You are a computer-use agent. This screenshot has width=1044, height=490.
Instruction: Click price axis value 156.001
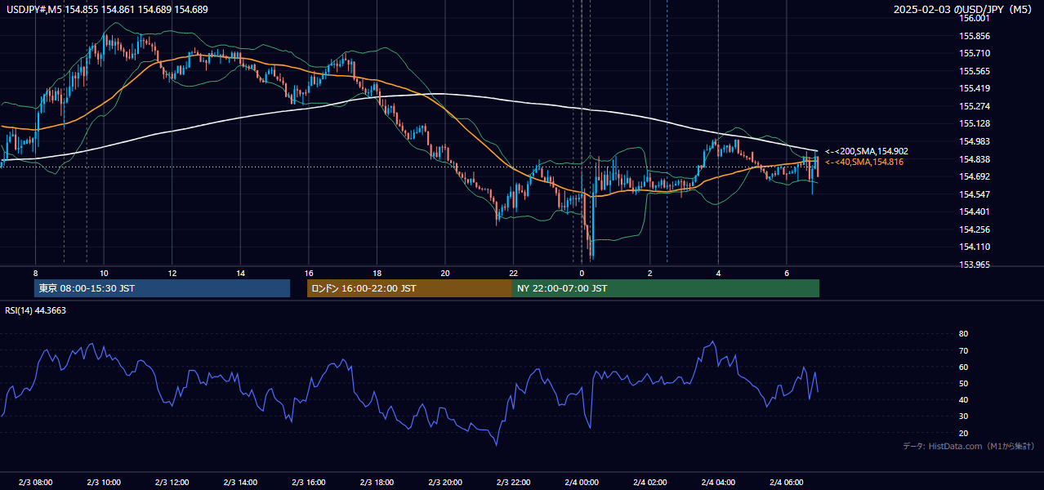tap(975, 18)
